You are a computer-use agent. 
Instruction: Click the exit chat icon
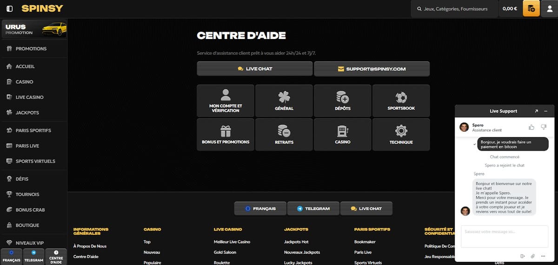click(x=523, y=256)
